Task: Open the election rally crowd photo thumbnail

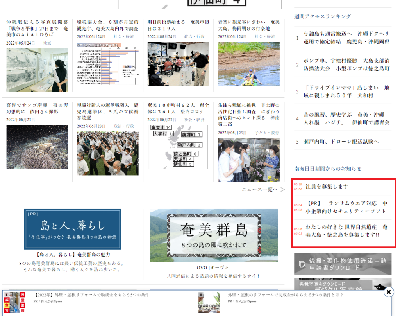Action: coord(108,153)
